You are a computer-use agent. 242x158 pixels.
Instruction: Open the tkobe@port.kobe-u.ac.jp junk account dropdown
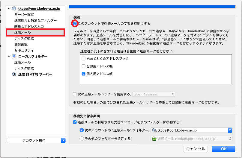(191, 130)
